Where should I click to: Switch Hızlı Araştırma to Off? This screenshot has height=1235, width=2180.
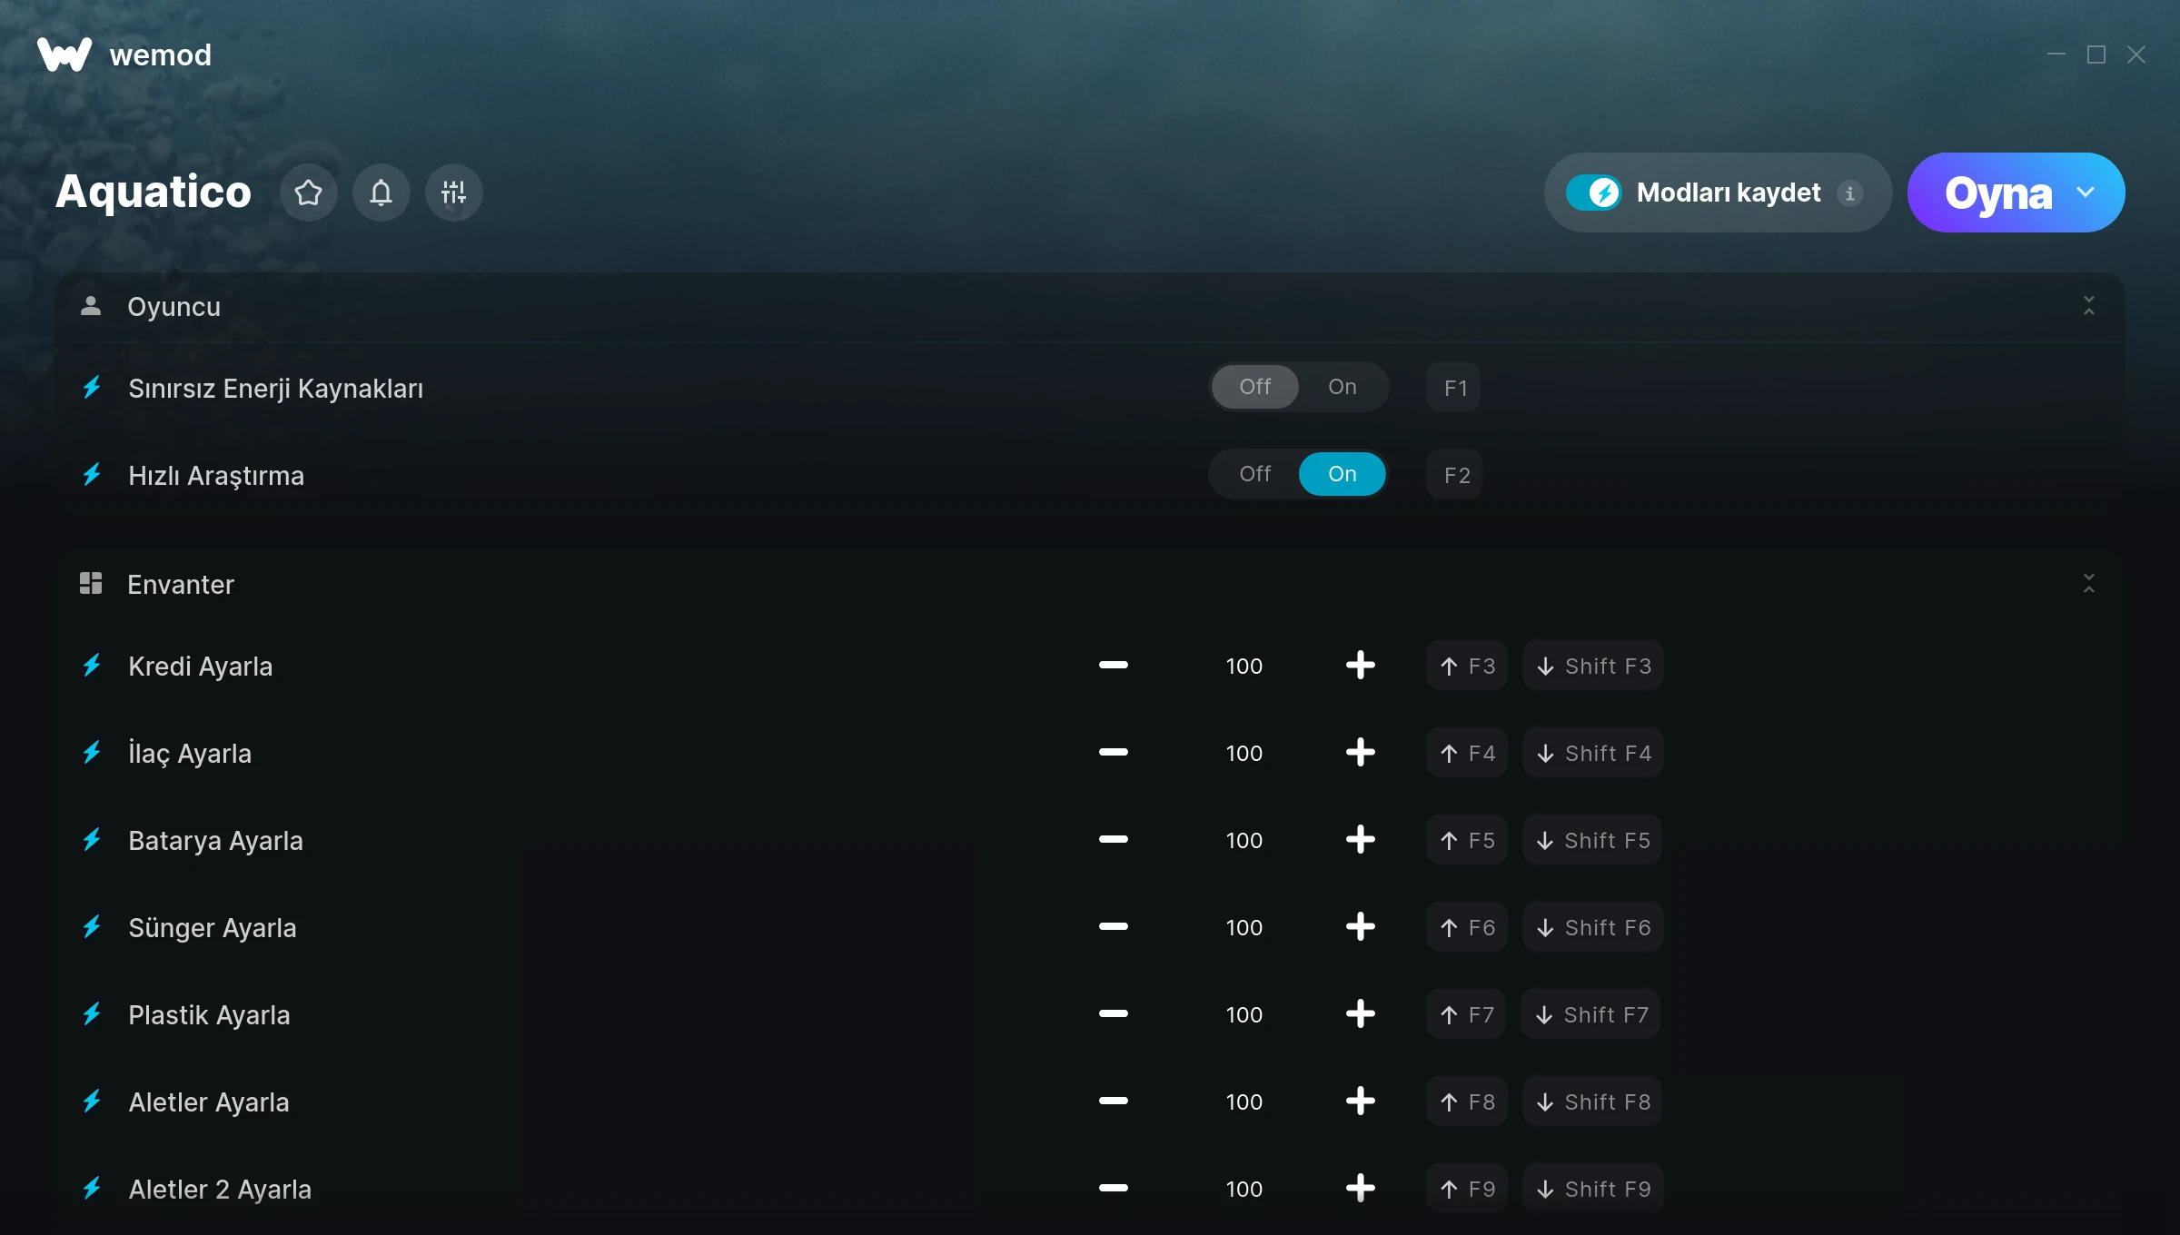click(x=1255, y=474)
